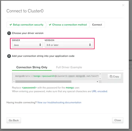Screen dimensions: 132x131
Task: Click the Go Back button
Action: coord(14,120)
